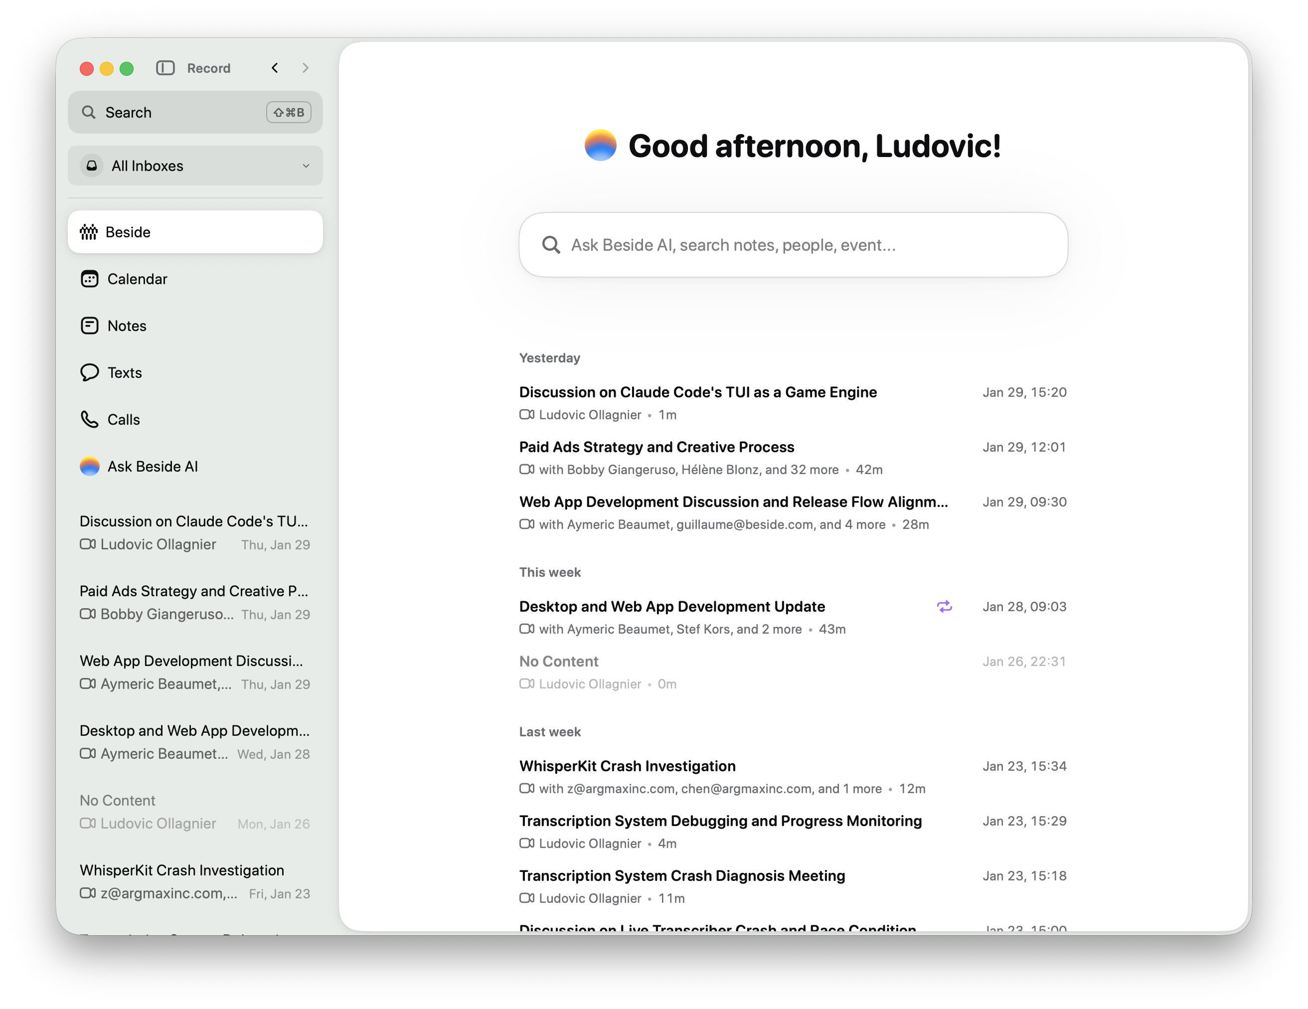Click the Last week section header
The width and height of the screenshot is (1308, 1009).
tap(550, 732)
